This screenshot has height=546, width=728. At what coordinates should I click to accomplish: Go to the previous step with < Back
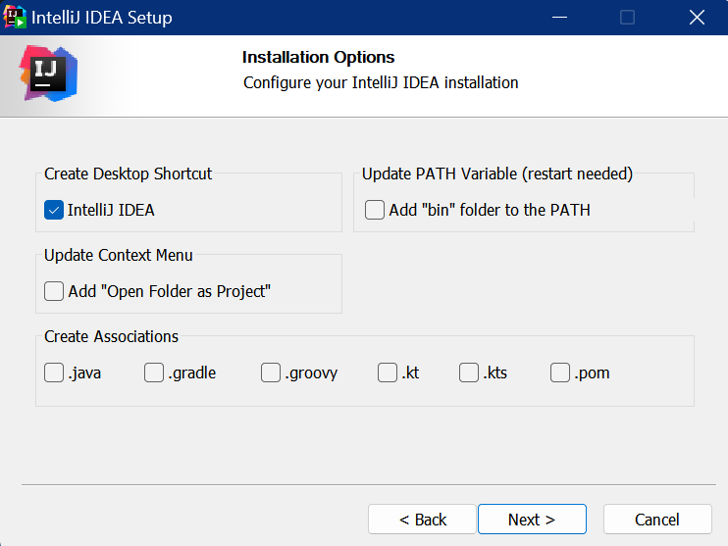click(x=423, y=520)
